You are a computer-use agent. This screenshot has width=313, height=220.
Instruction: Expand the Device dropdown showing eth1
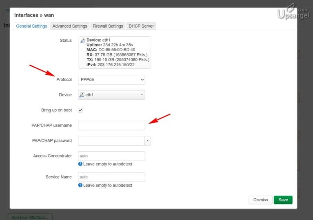pos(111,95)
